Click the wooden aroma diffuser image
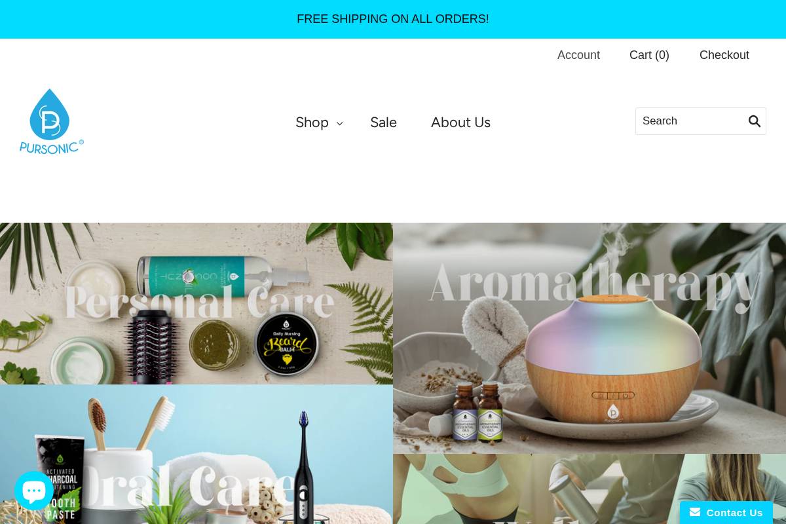 pyautogui.click(x=611, y=360)
